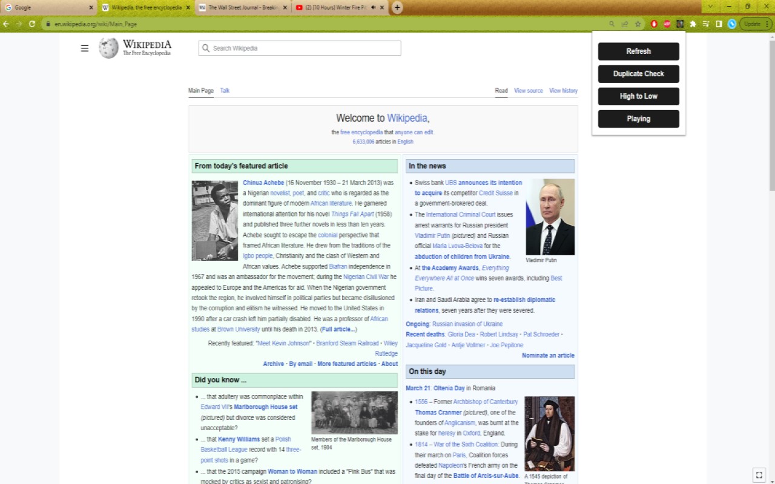Open the red Opera-style extension icon
Viewport: 775px width, 484px height.
coord(654,24)
